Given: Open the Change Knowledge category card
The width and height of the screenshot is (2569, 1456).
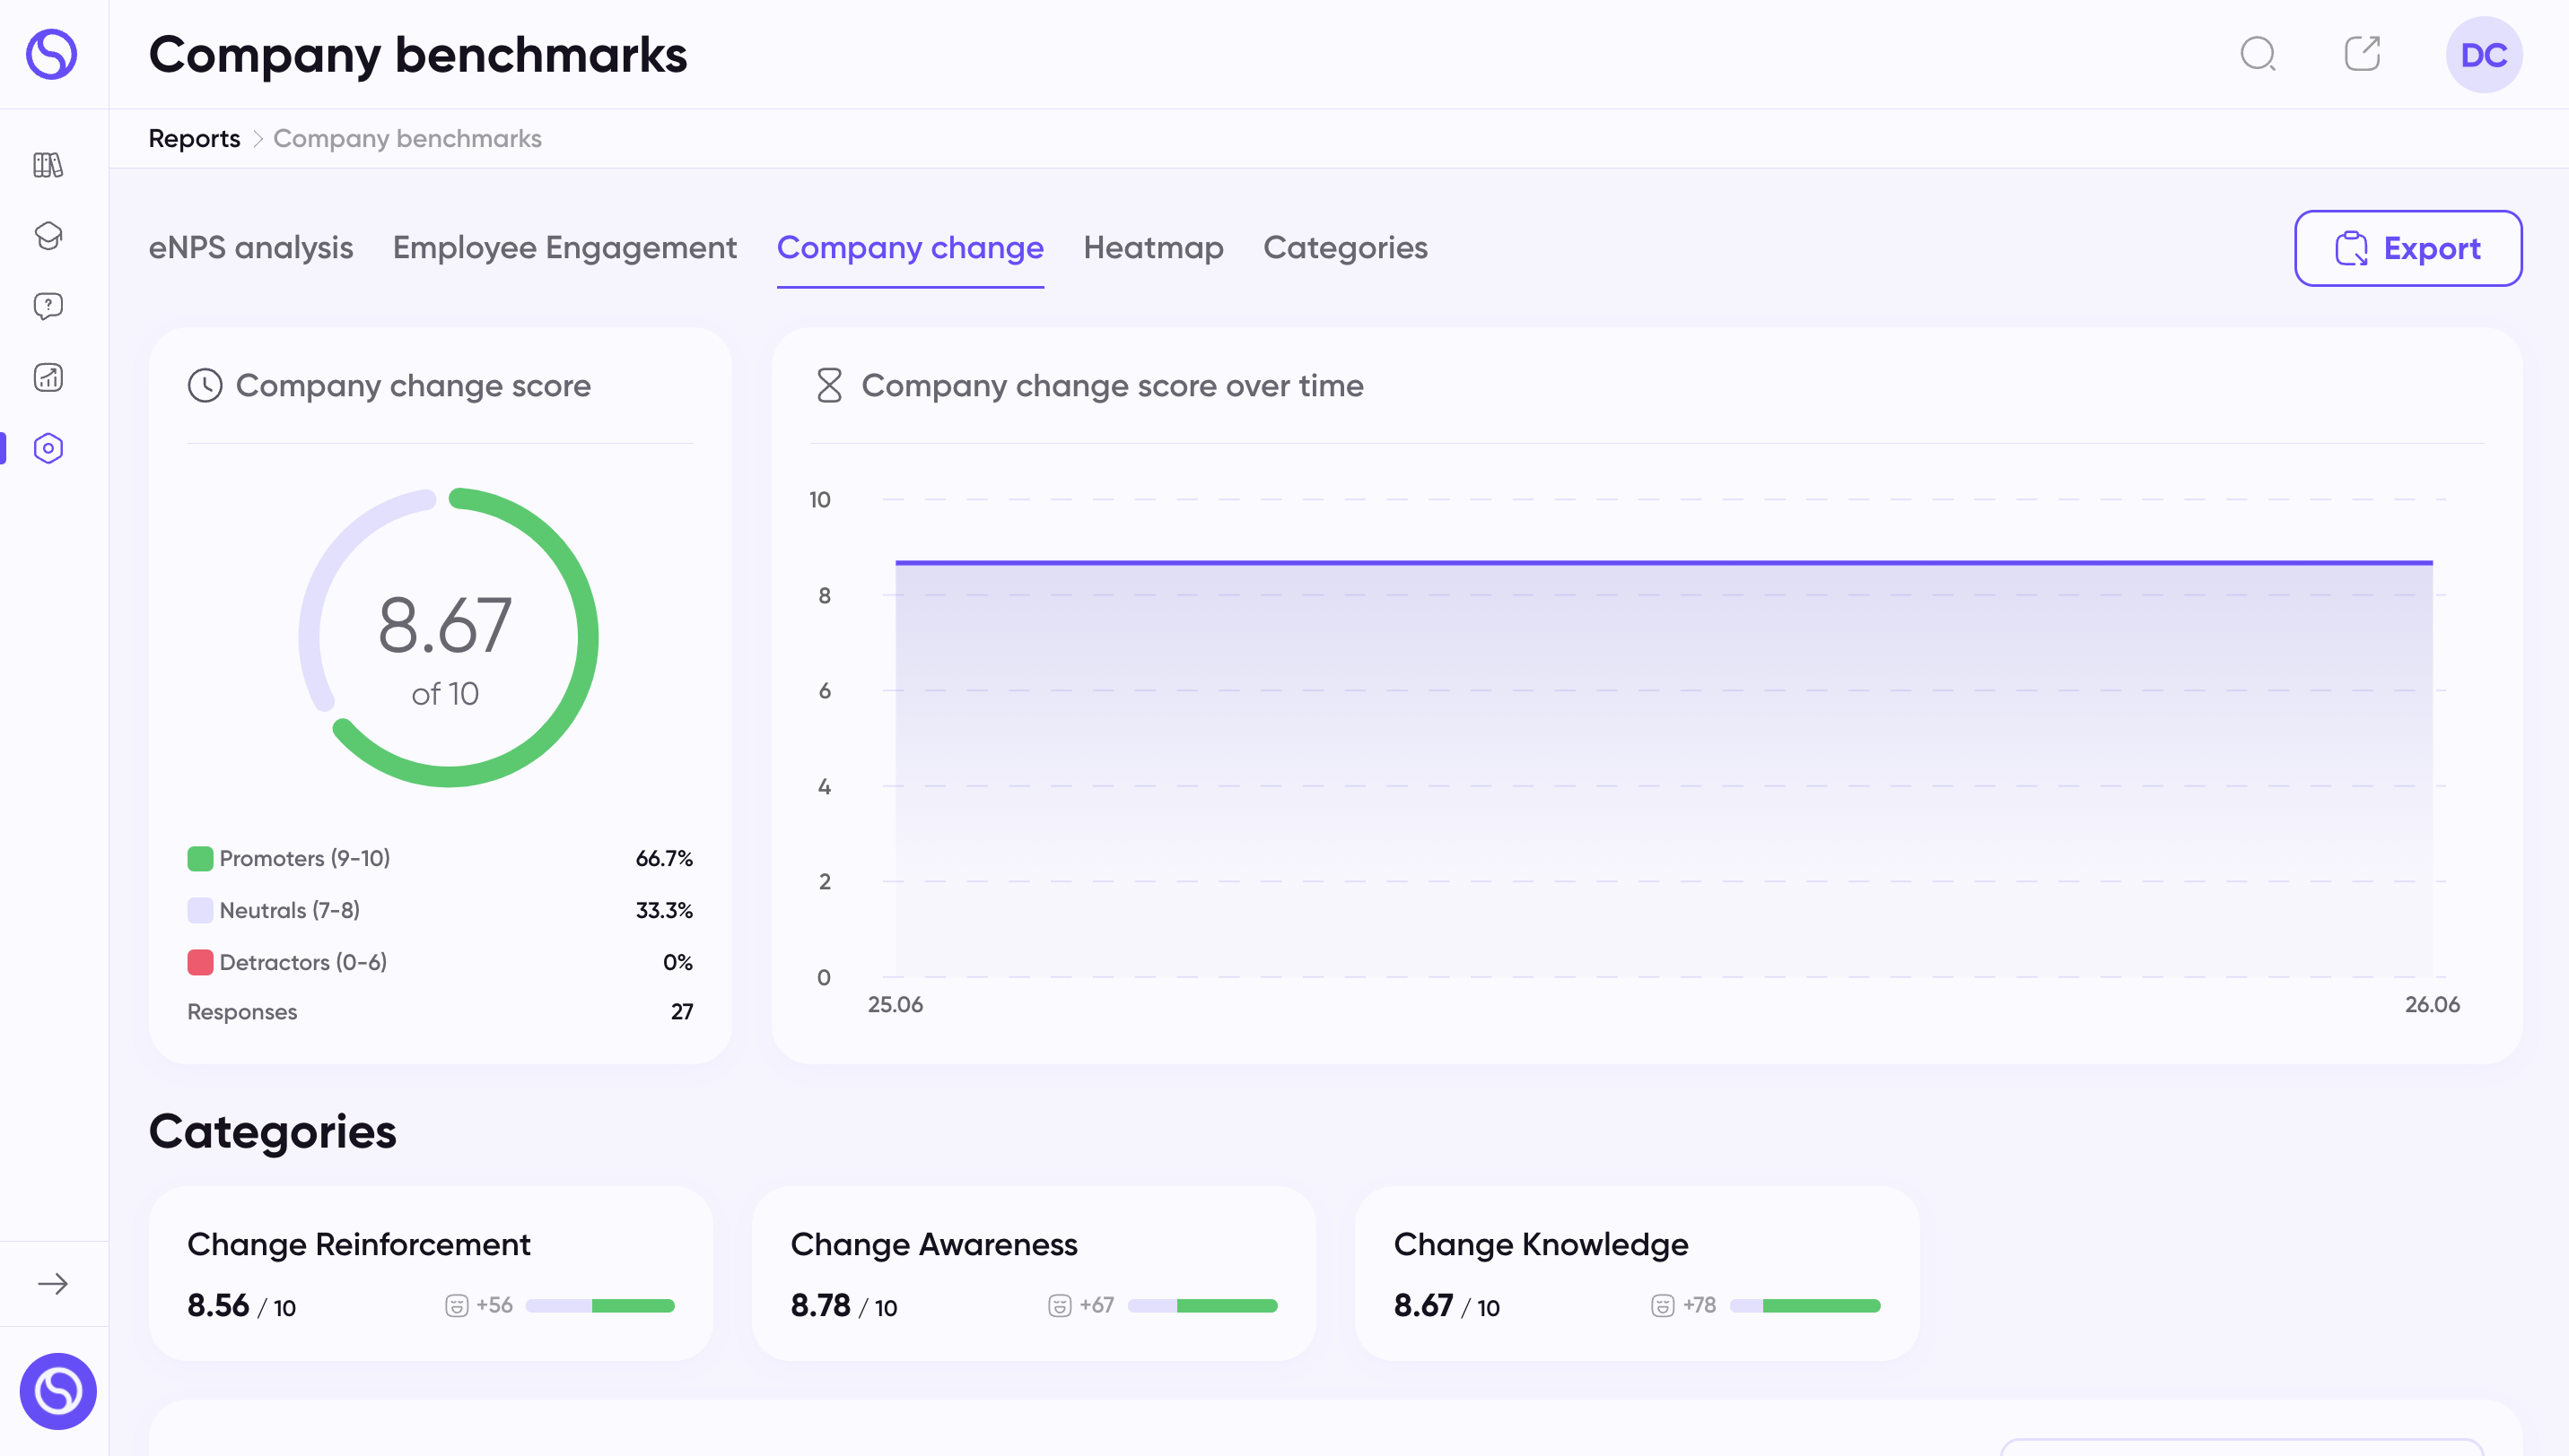Looking at the screenshot, I should coord(1638,1273).
